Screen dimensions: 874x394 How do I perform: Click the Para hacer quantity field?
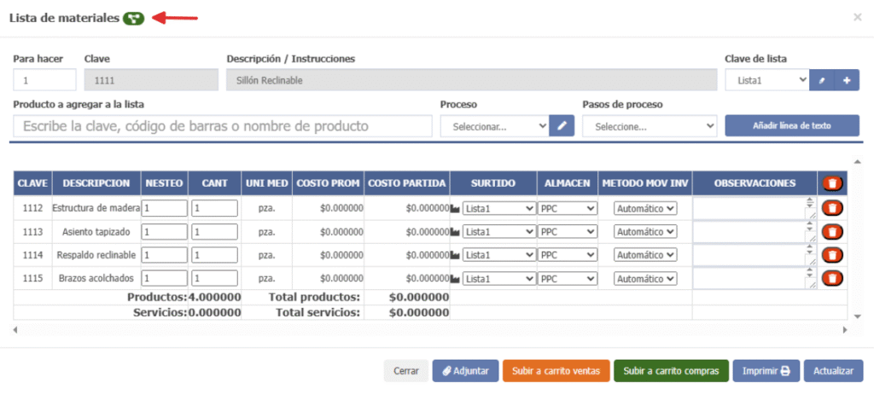(x=44, y=80)
